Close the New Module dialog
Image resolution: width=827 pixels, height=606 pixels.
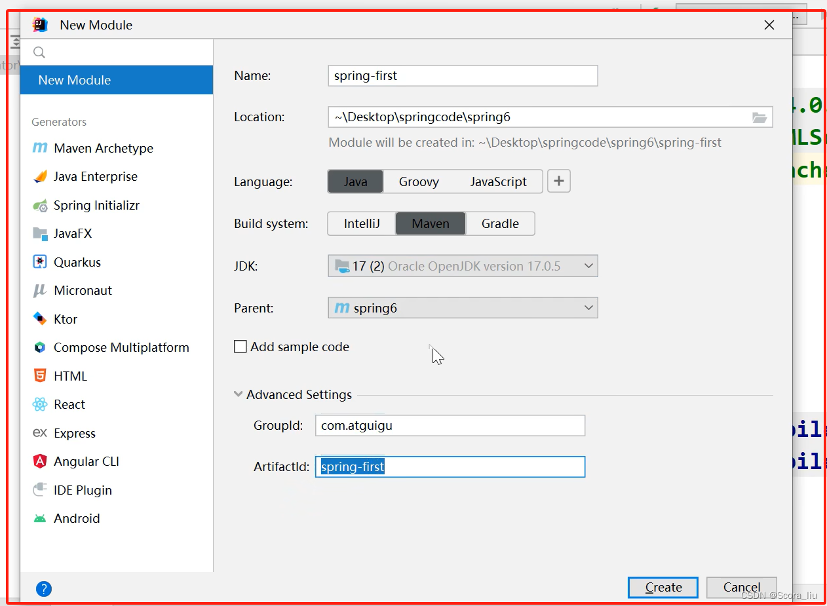[x=769, y=25]
